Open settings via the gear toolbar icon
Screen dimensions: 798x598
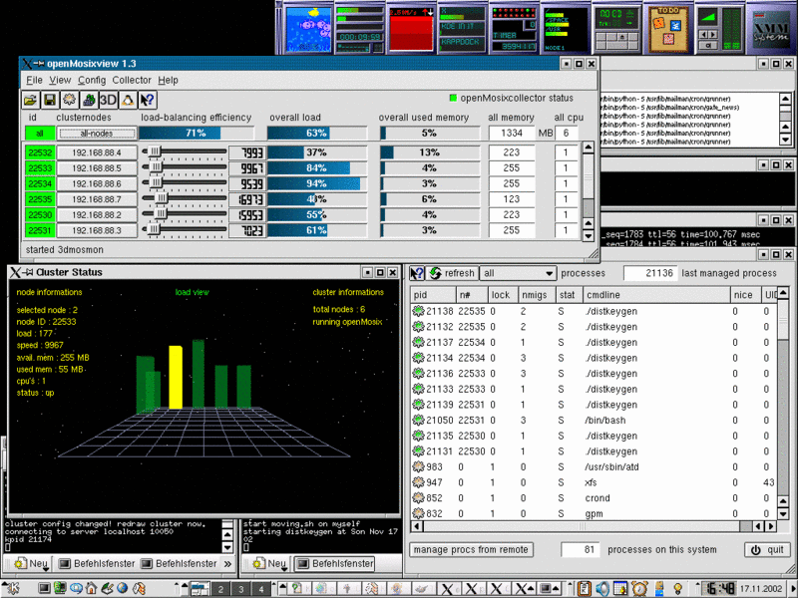(x=69, y=100)
